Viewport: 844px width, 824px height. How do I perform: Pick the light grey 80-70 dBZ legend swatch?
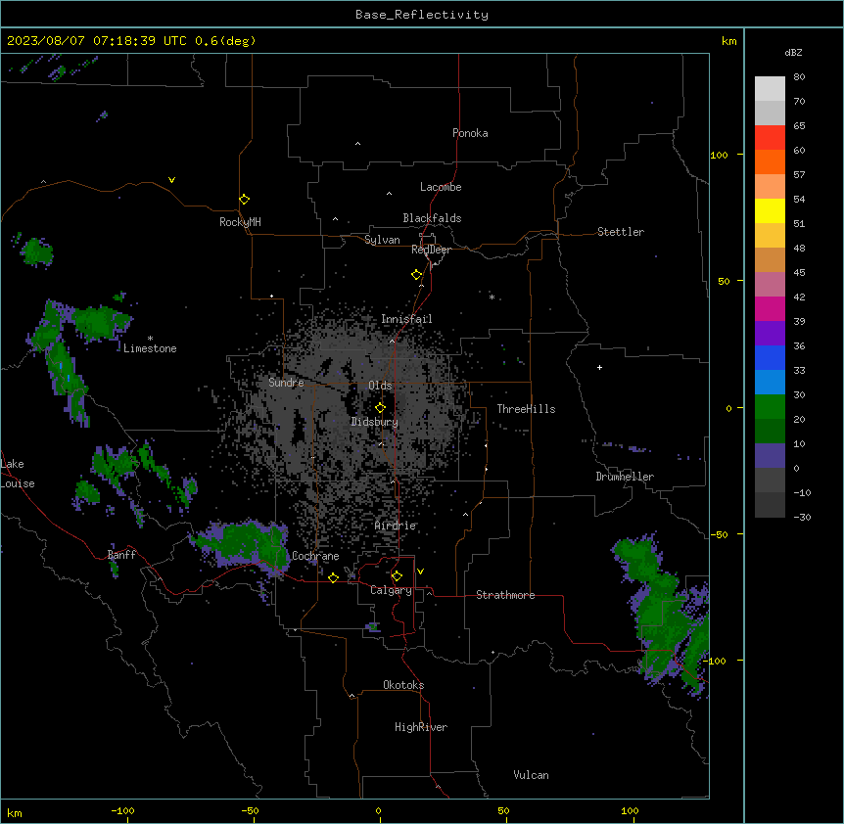(x=770, y=89)
